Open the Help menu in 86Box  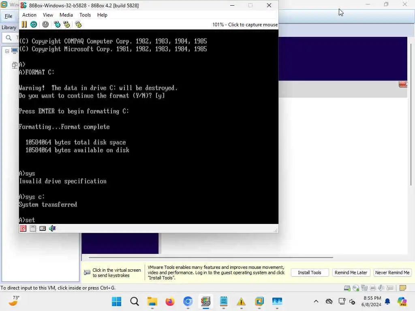[102, 15]
